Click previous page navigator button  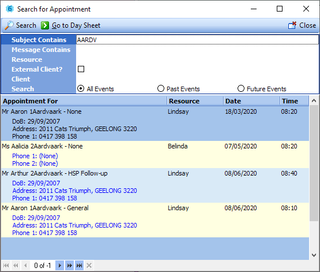tap(16, 266)
